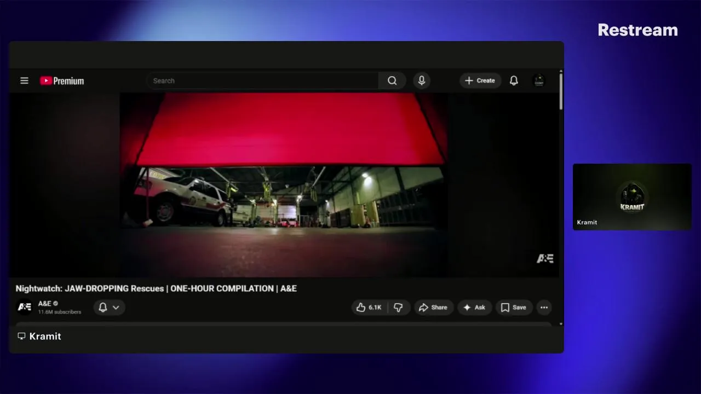Image resolution: width=701 pixels, height=394 pixels.
Task: Like the video with 6.1K likes
Action: 369,308
